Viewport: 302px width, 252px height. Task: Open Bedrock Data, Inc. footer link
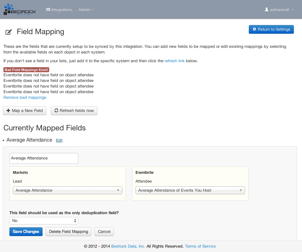click(128, 246)
